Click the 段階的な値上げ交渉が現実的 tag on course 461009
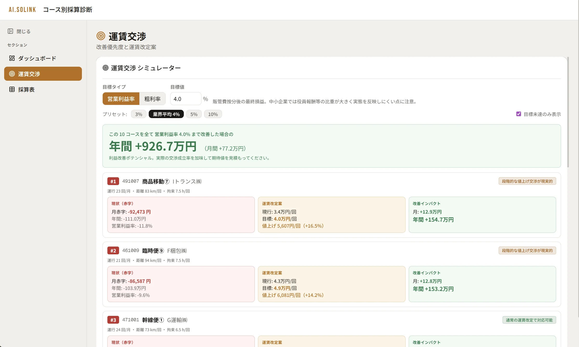The width and height of the screenshot is (579, 347). [527, 250]
